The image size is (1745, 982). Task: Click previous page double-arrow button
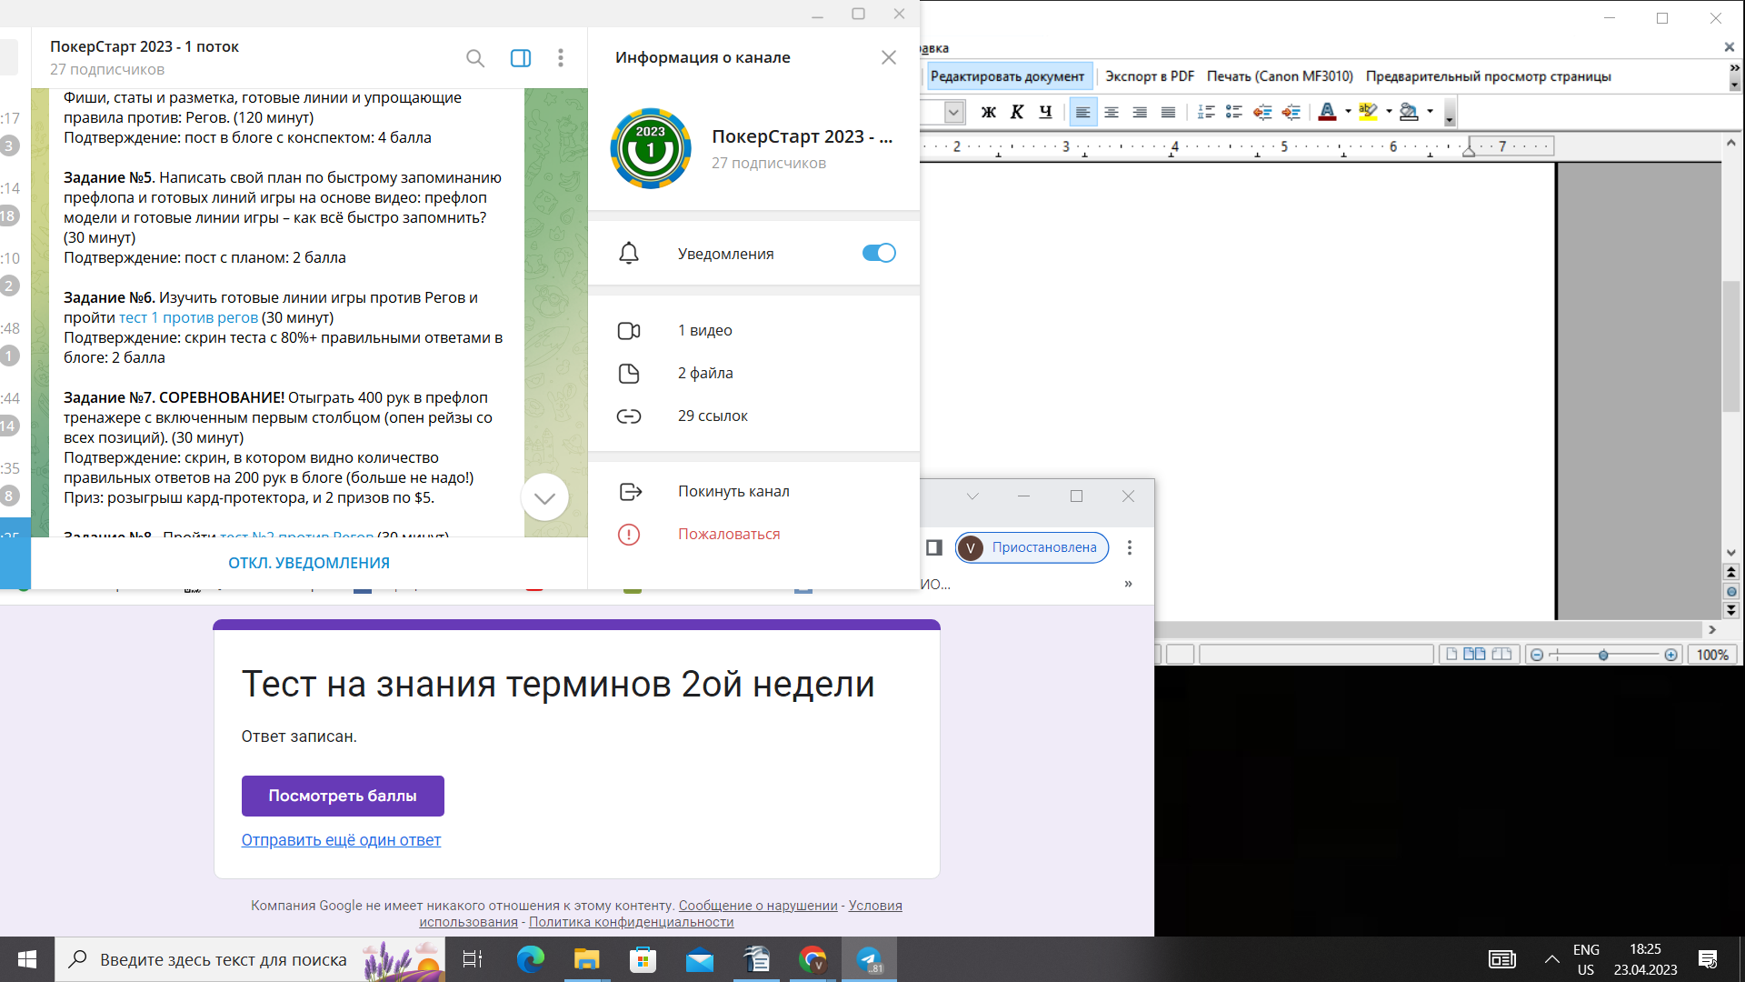[1731, 572]
